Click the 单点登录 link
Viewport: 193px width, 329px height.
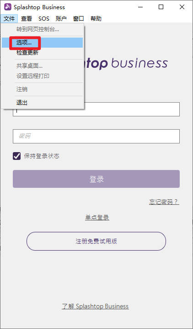(x=97, y=218)
